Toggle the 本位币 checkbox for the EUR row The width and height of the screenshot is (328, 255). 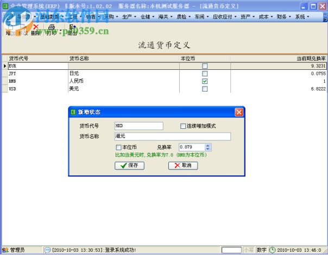click(x=205, y=66)
